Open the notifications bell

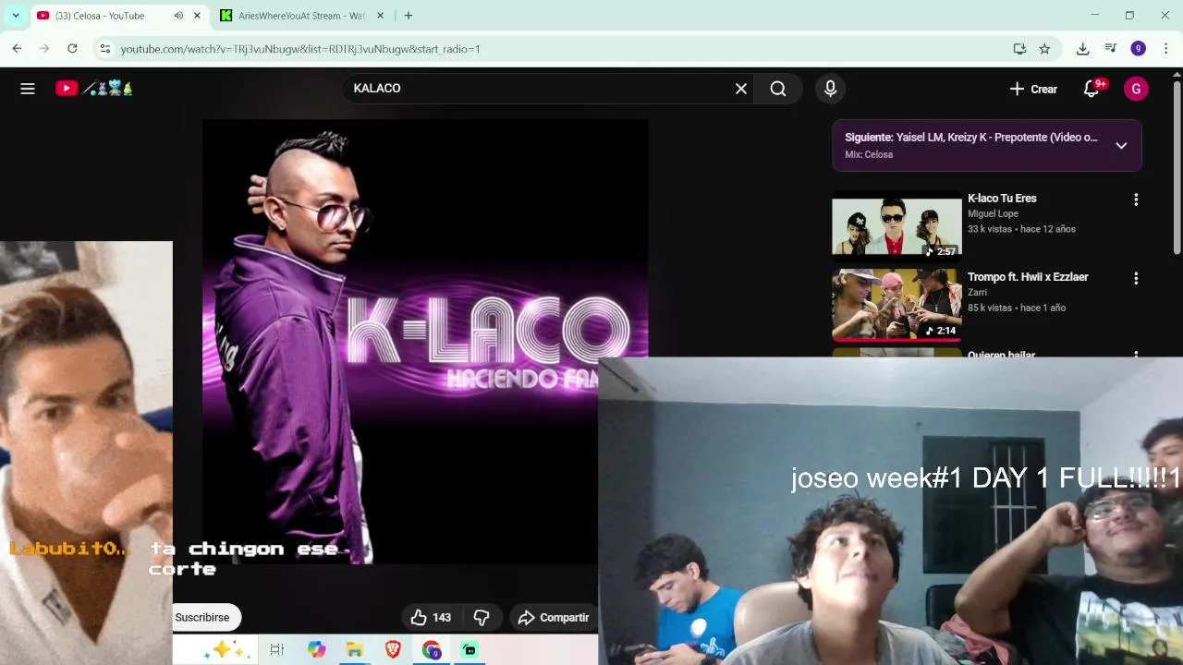(x=1092, y=89)
